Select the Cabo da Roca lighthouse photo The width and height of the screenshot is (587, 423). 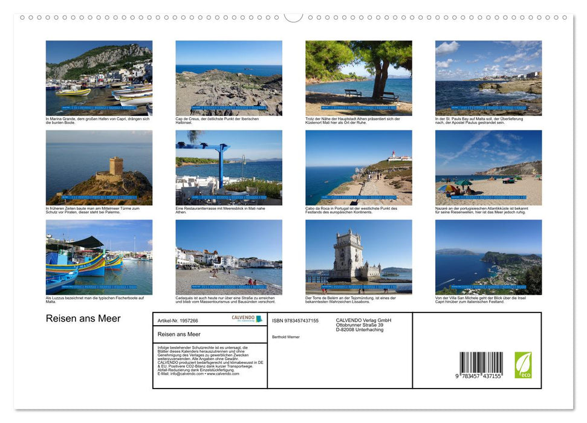click(358, 167)
